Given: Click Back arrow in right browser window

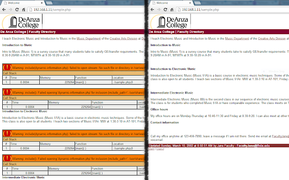Looking at the screenshot, I should [x=152, y=9].
